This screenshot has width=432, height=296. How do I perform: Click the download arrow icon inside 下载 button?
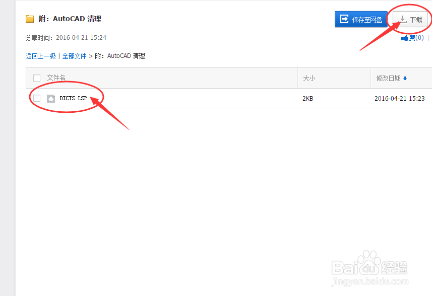[402, 19]
